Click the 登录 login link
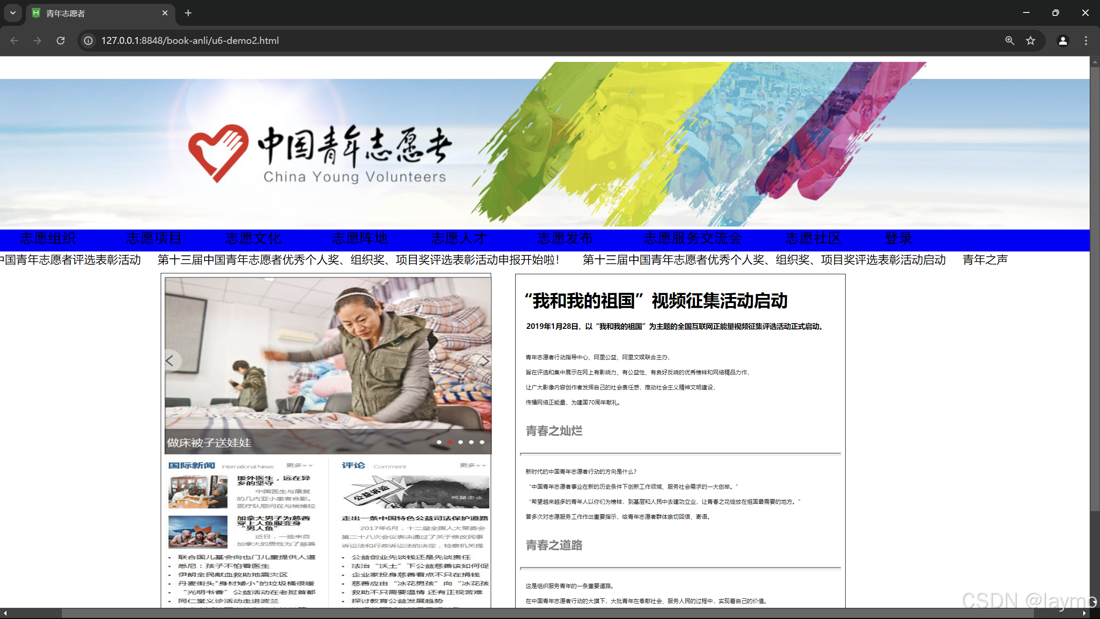This screenshot has height=619, width=1100. (898, 238)
